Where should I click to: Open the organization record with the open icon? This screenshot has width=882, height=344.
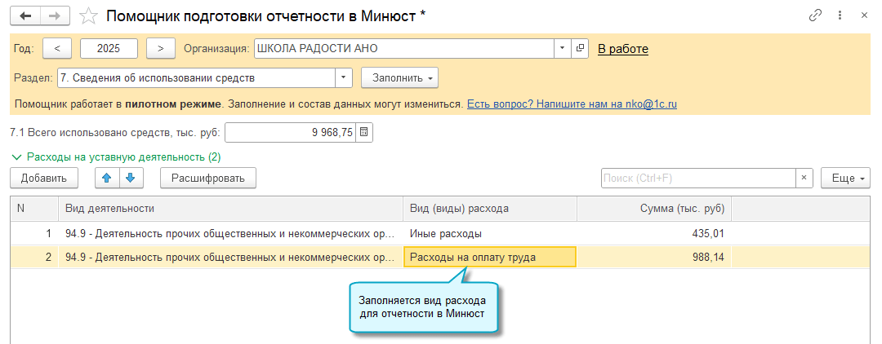click(x=580, y=48)
